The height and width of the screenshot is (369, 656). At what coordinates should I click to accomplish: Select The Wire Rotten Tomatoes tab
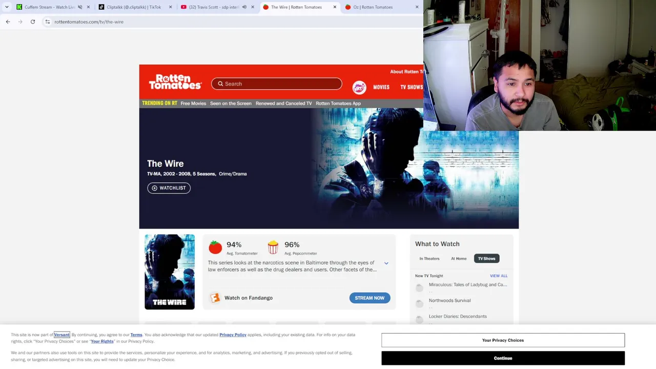pyautogui.click(x=296, y=7)
